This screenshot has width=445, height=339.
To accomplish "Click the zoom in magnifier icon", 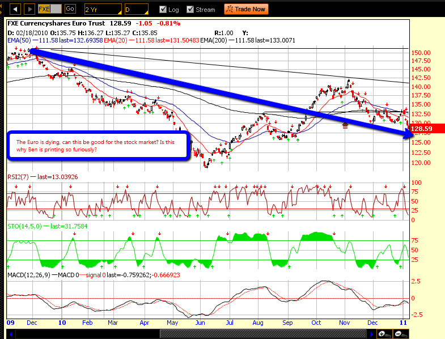I will [384, 334].
